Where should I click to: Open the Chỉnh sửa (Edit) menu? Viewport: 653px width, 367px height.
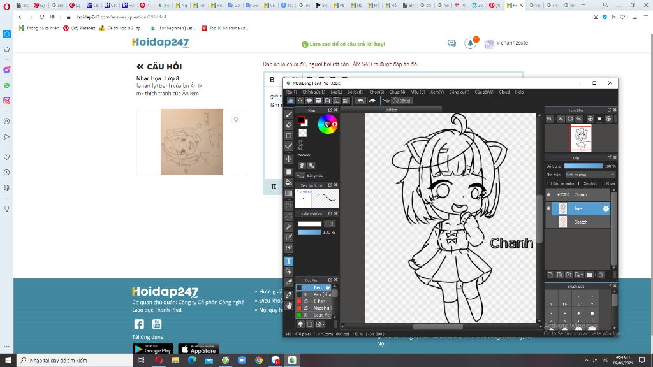pyautogui.click(x=313, y=92)
